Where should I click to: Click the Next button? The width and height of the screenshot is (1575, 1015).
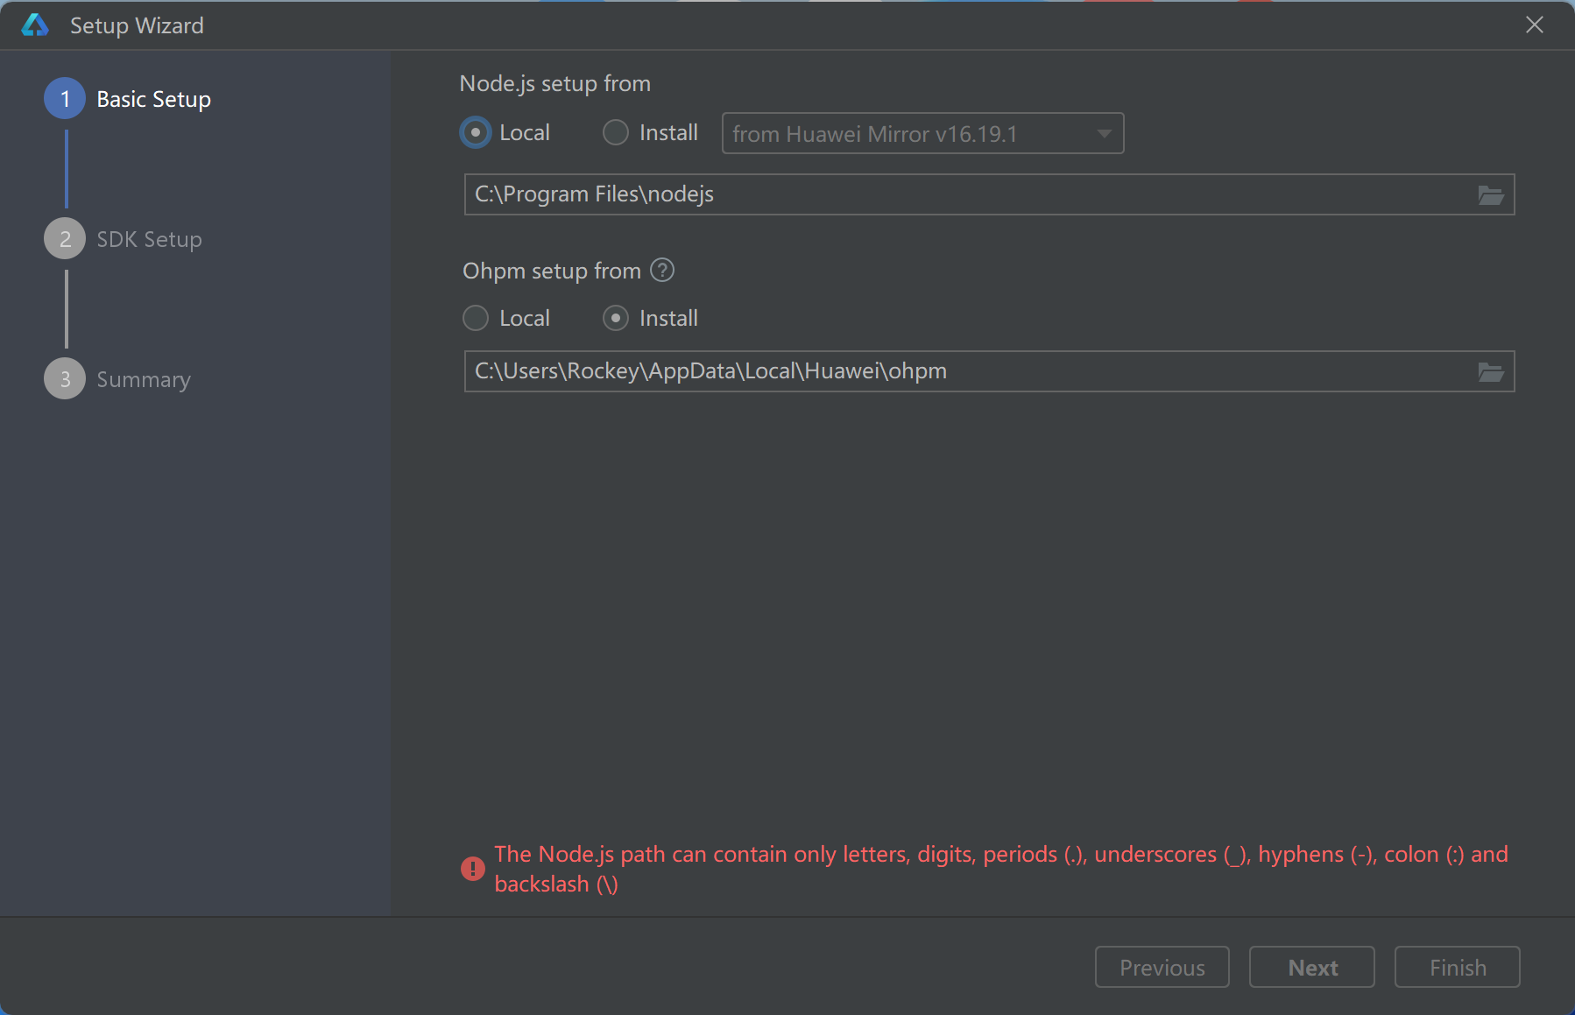coord(1312,967)
